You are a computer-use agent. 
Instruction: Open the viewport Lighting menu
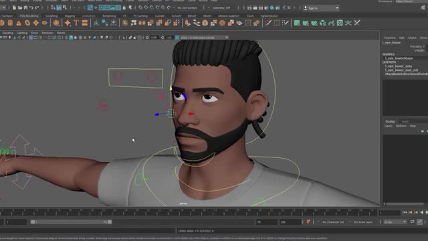click(x=22, y=33)
